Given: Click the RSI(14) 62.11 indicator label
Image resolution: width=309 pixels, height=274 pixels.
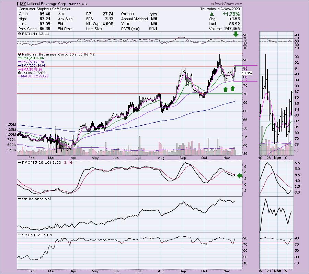Looking at the screenshot, I should [35, 34].
